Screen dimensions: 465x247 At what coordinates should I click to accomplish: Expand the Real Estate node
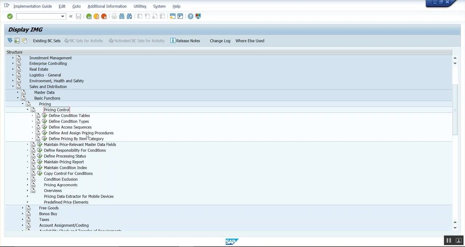click(13, 69)
